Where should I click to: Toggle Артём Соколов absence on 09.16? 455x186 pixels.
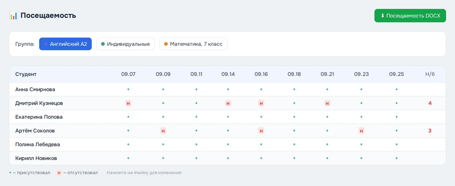coord(261,131)
